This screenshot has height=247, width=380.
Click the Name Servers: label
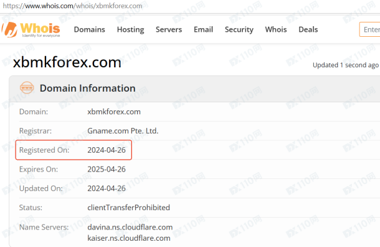(44, 227)
